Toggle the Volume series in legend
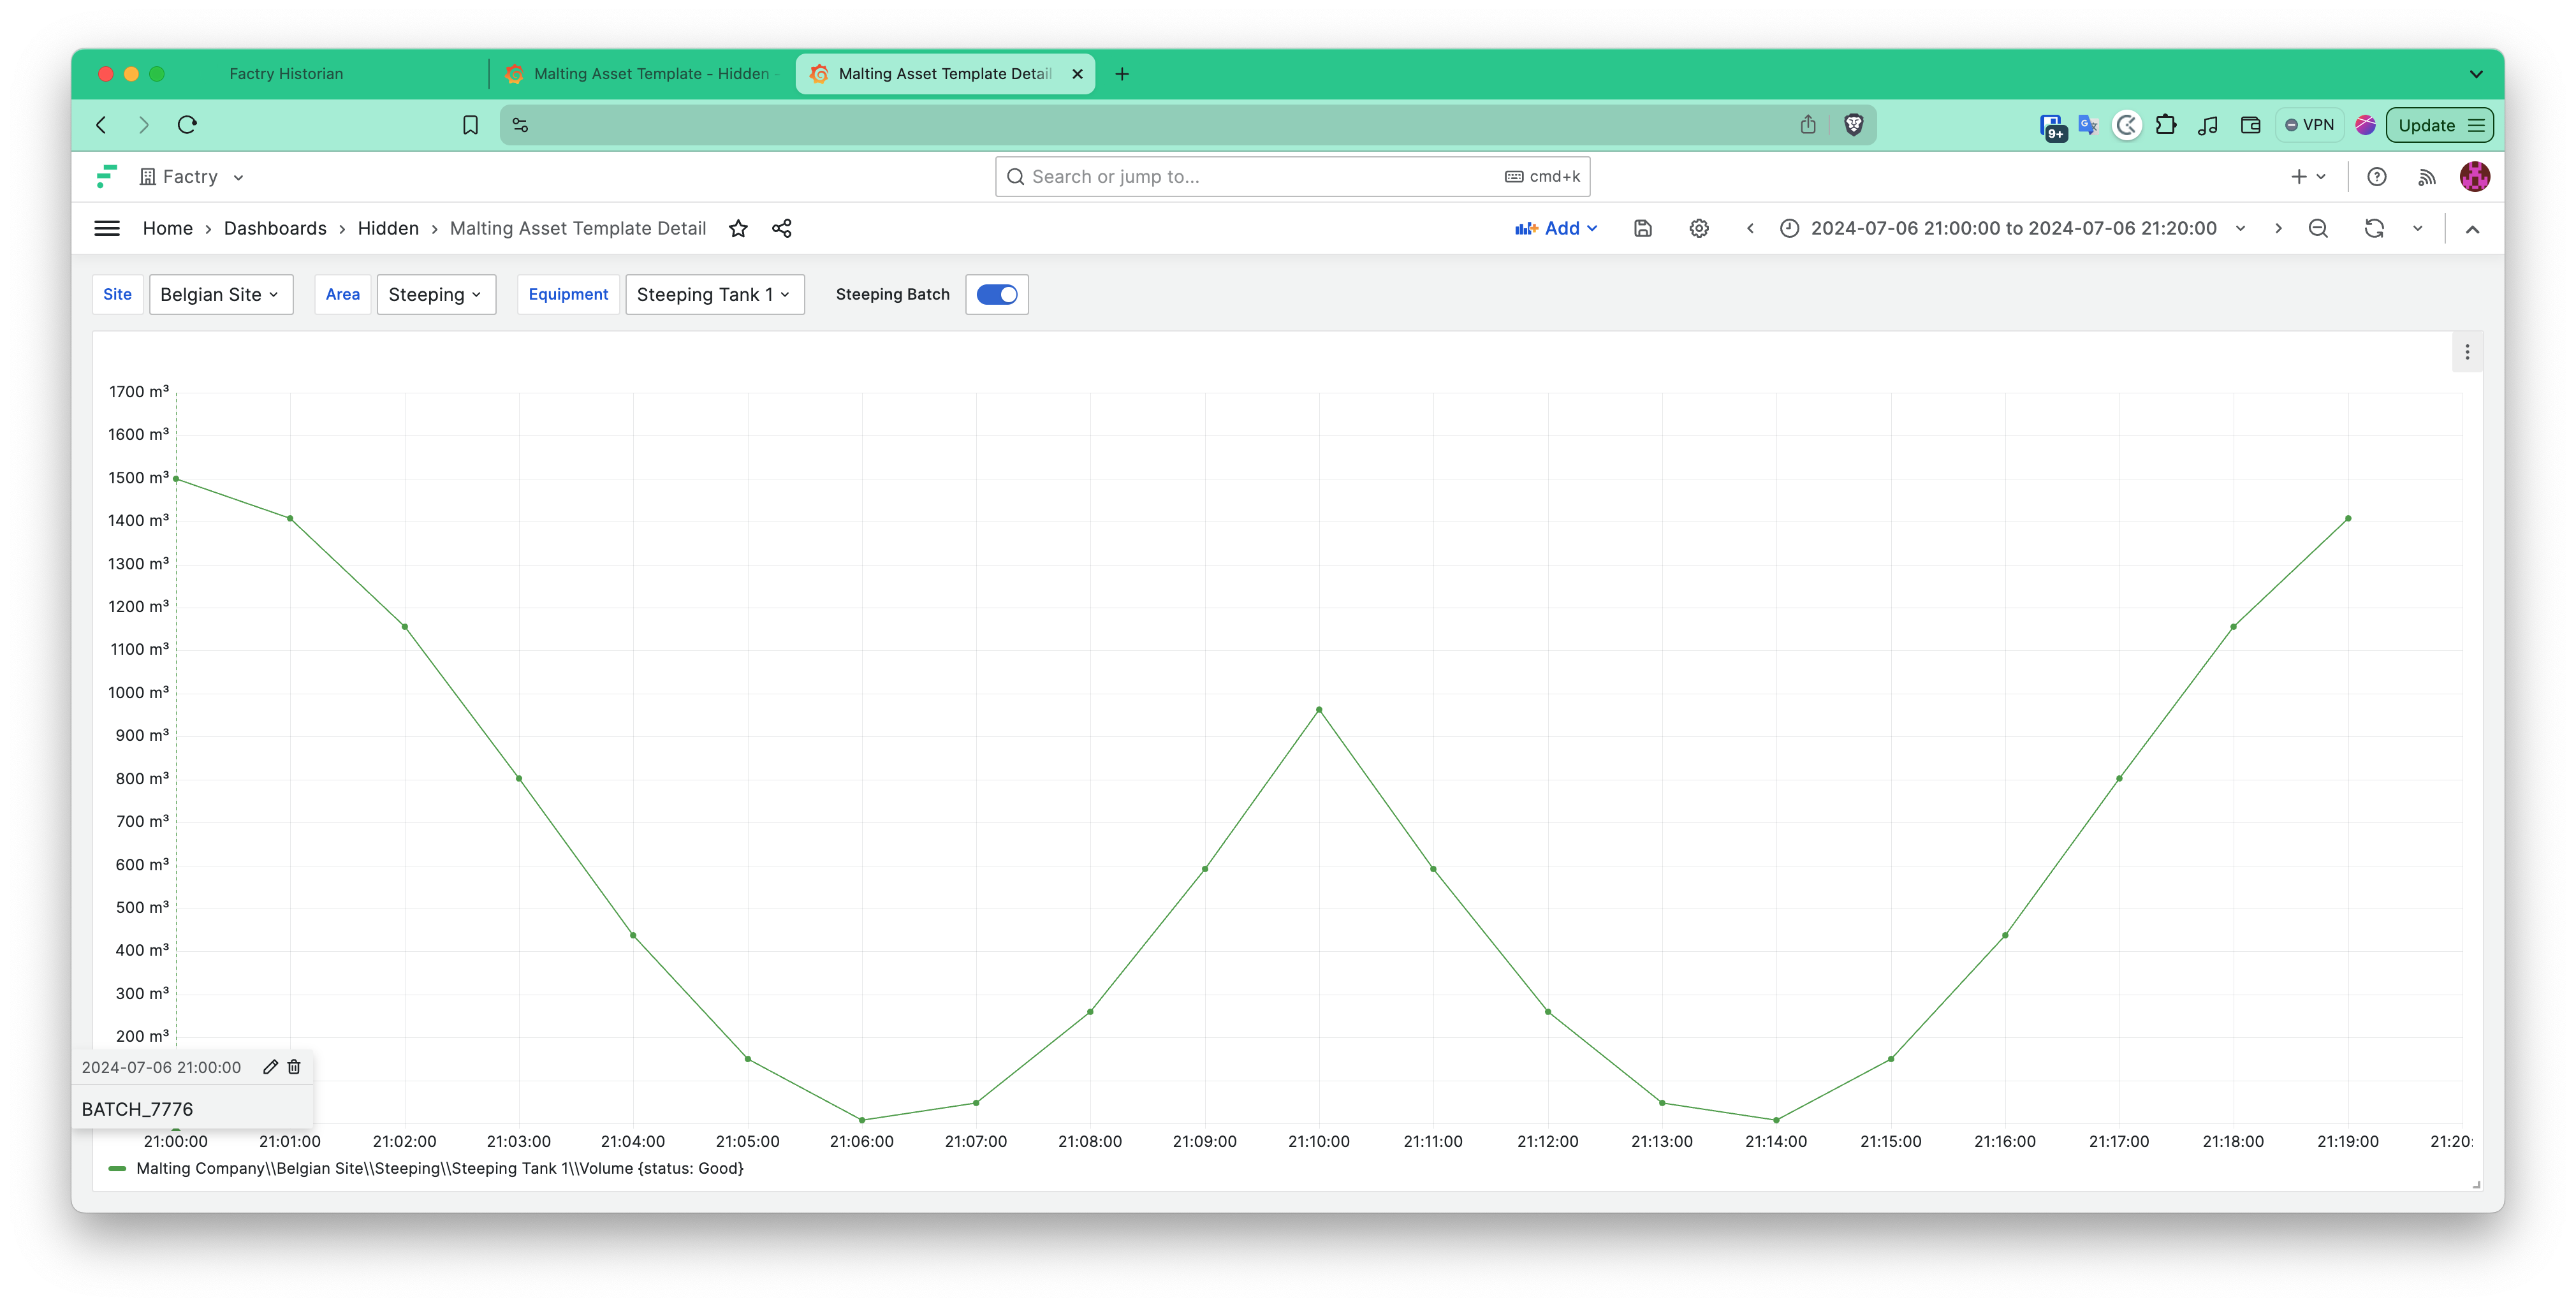Screen dimensions: 2576x1307 tap(440, 1168)
